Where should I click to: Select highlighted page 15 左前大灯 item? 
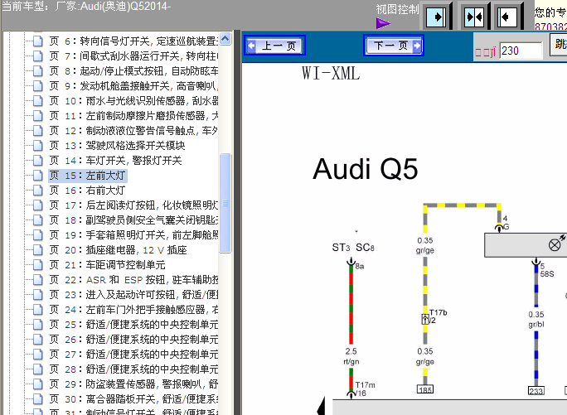88,176
